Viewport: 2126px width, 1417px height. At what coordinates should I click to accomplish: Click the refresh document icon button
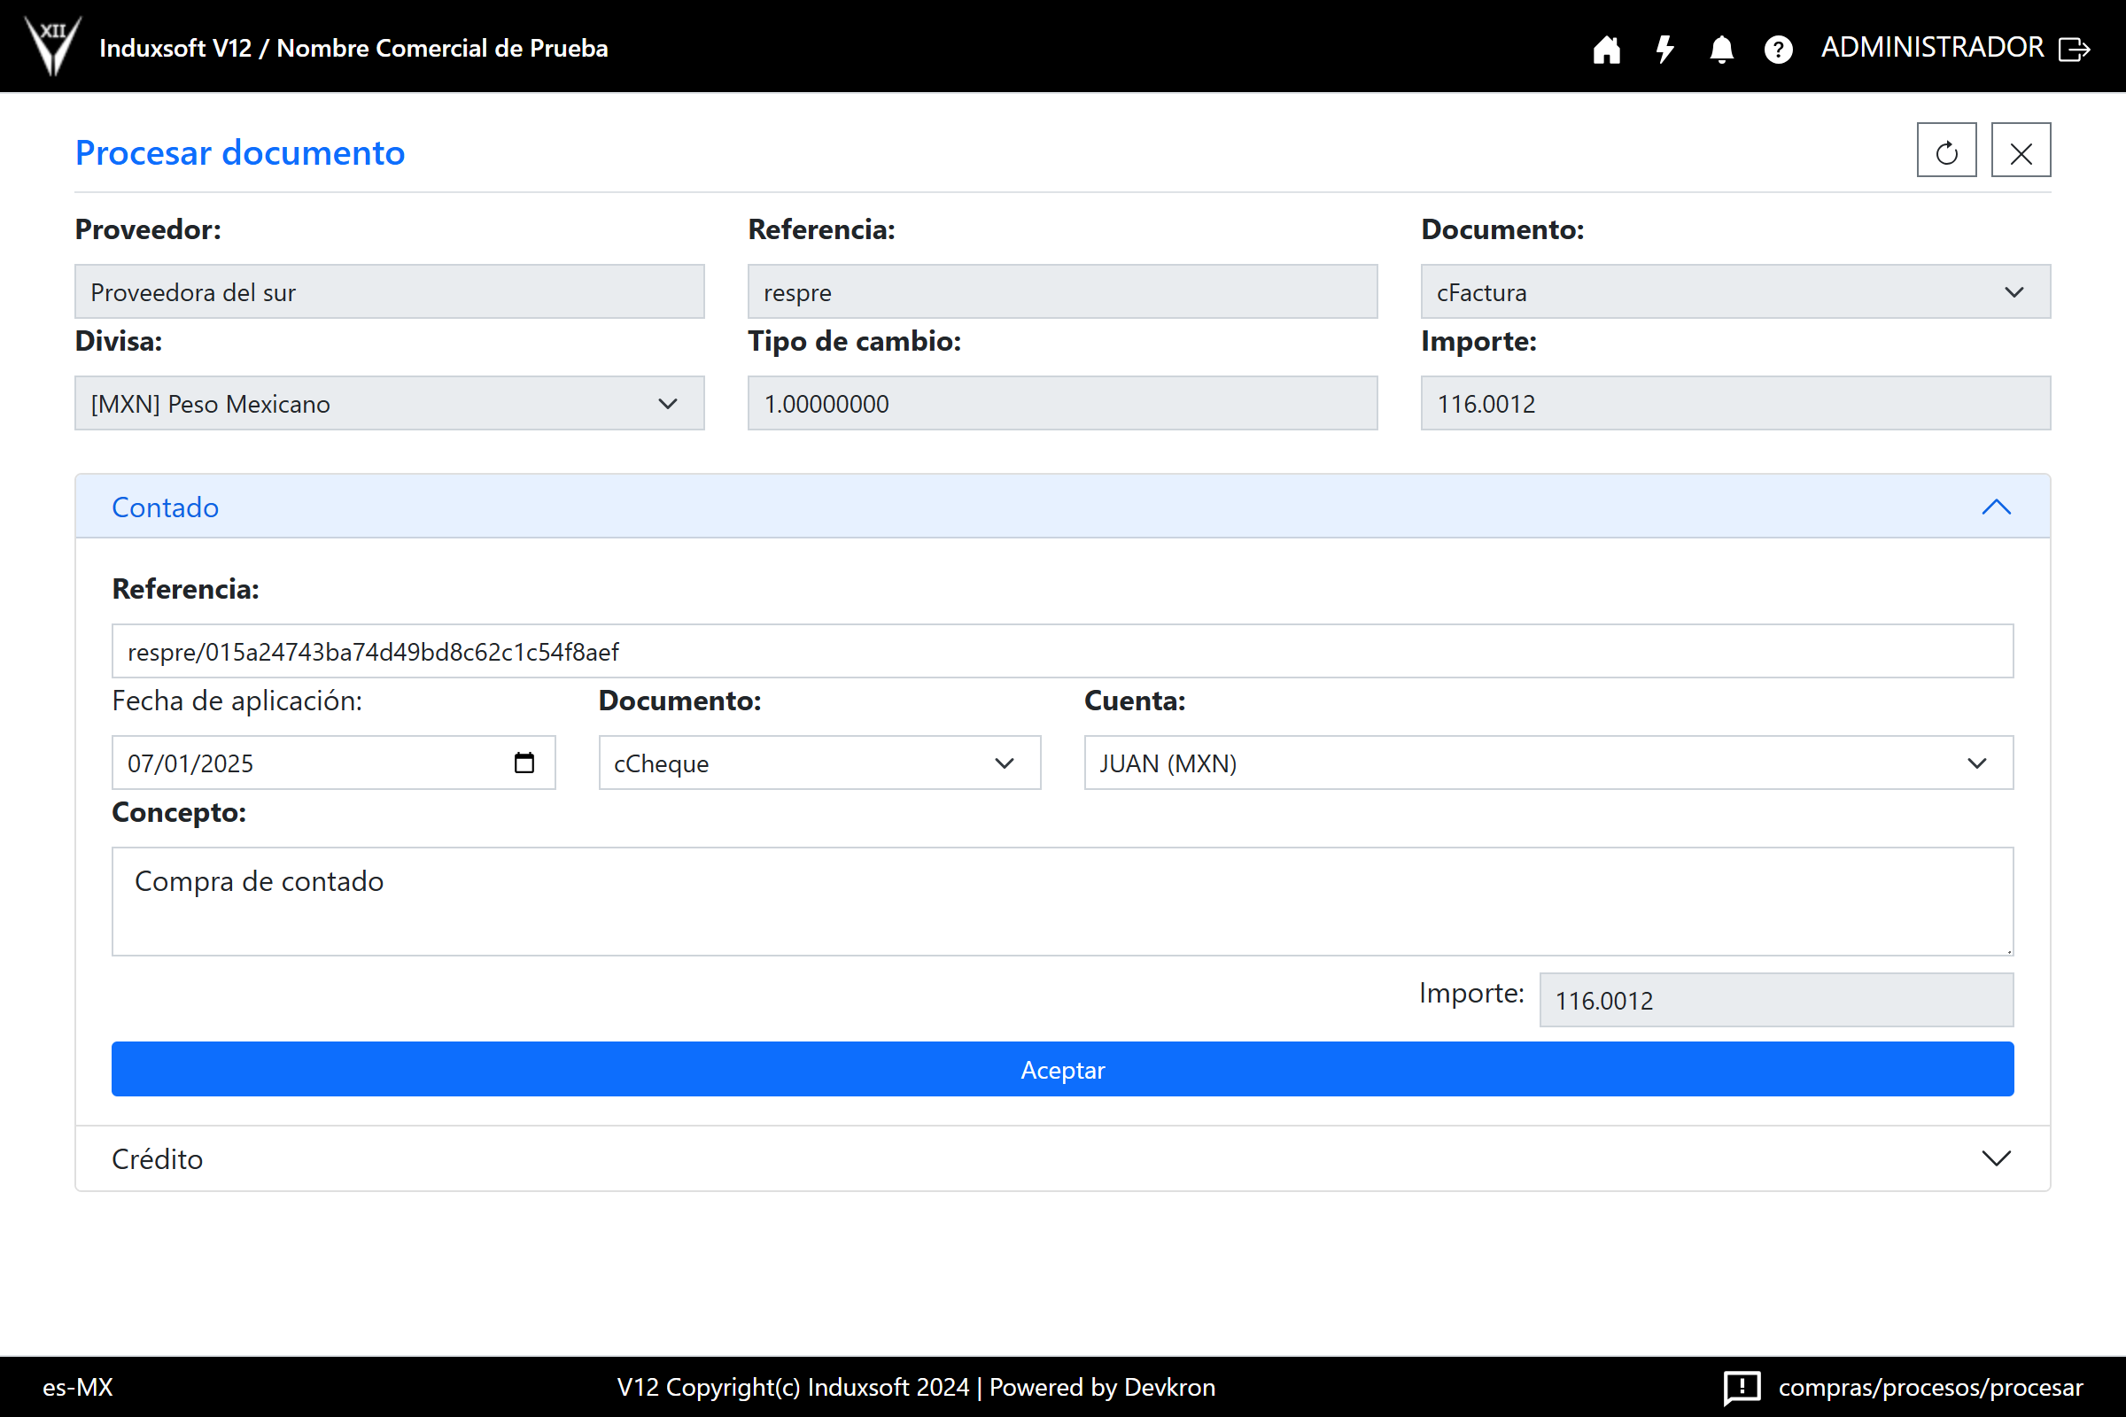pyautogui.click(x=1946, y=151)
